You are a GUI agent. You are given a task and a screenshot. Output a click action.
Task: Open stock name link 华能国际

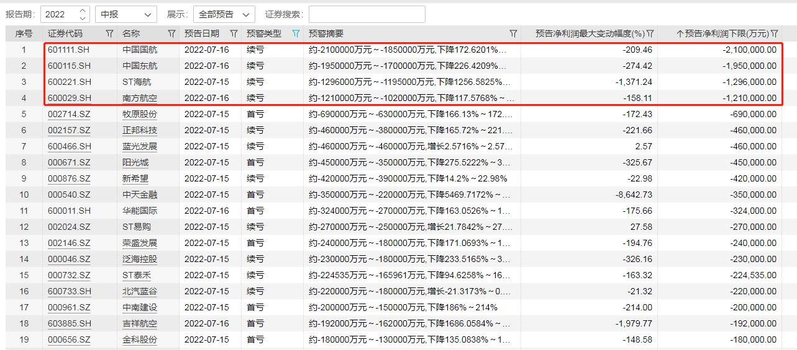click(x=140, y=211)
